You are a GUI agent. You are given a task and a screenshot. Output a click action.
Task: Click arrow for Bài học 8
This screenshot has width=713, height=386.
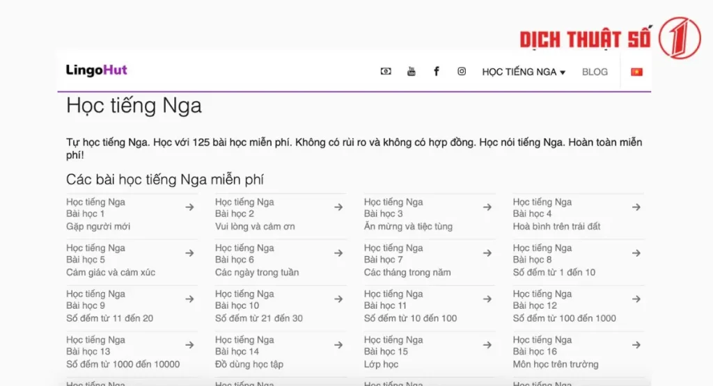pos(636,253)
